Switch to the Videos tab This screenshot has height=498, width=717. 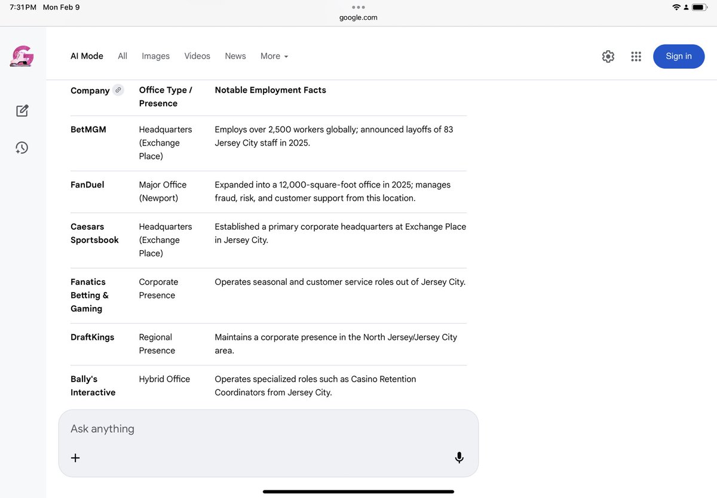click(197, 56)
